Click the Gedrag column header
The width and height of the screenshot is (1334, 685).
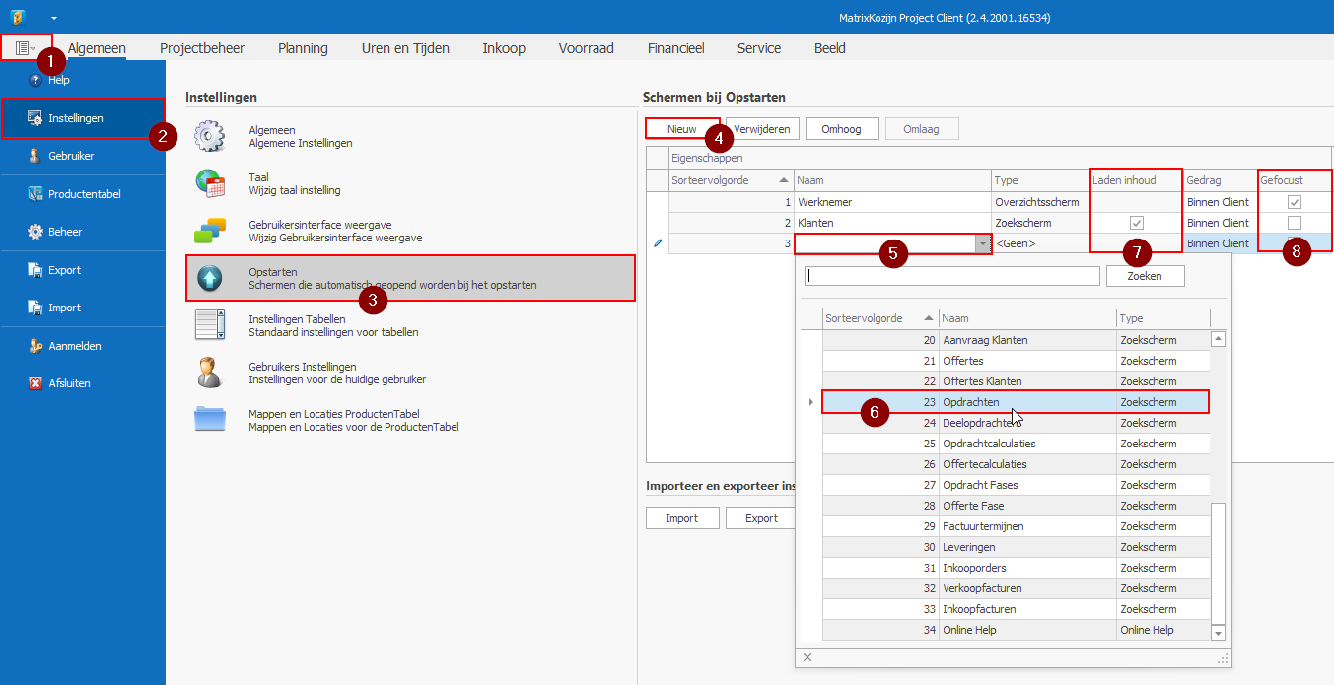(1220, 180)
